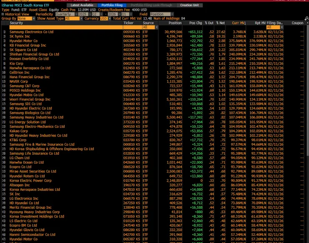Open the Kia Corp security
The height and width of the screenshot is (243, 309).
(16, 63)
